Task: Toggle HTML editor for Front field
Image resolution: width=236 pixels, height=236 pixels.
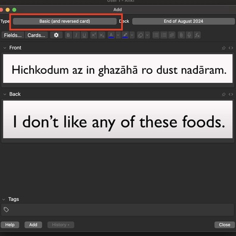Action: (x=231, y=48)
